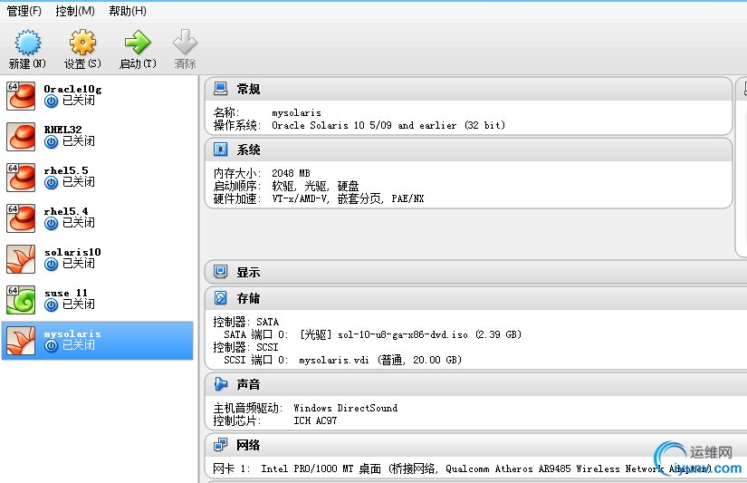
Task: Open the 网络 network section header
Action: [476, 445]
